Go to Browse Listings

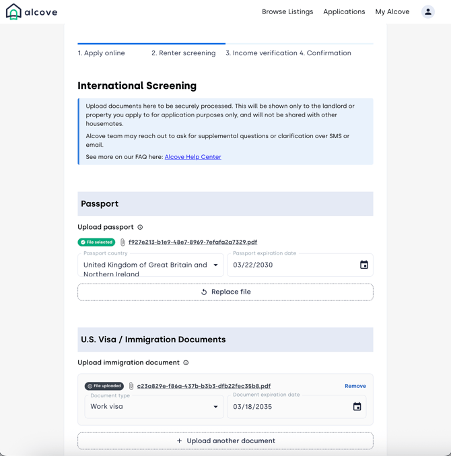(x=287, y=12)
